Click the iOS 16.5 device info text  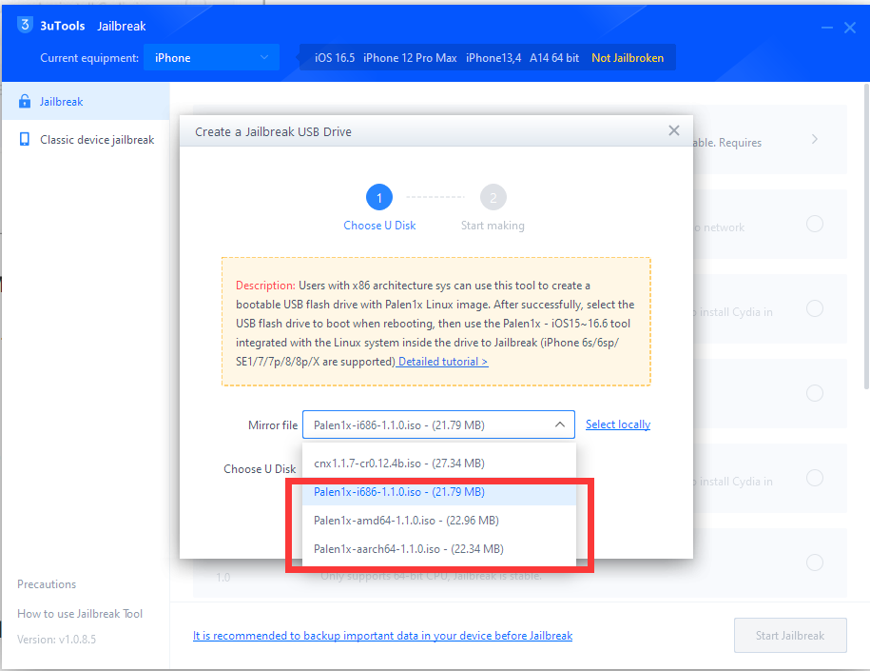335,58
